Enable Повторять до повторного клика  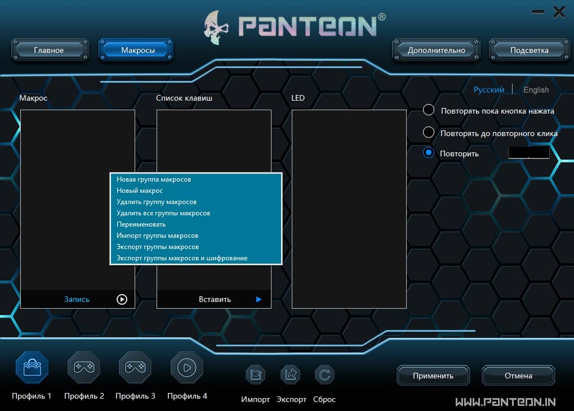(429, 132)
